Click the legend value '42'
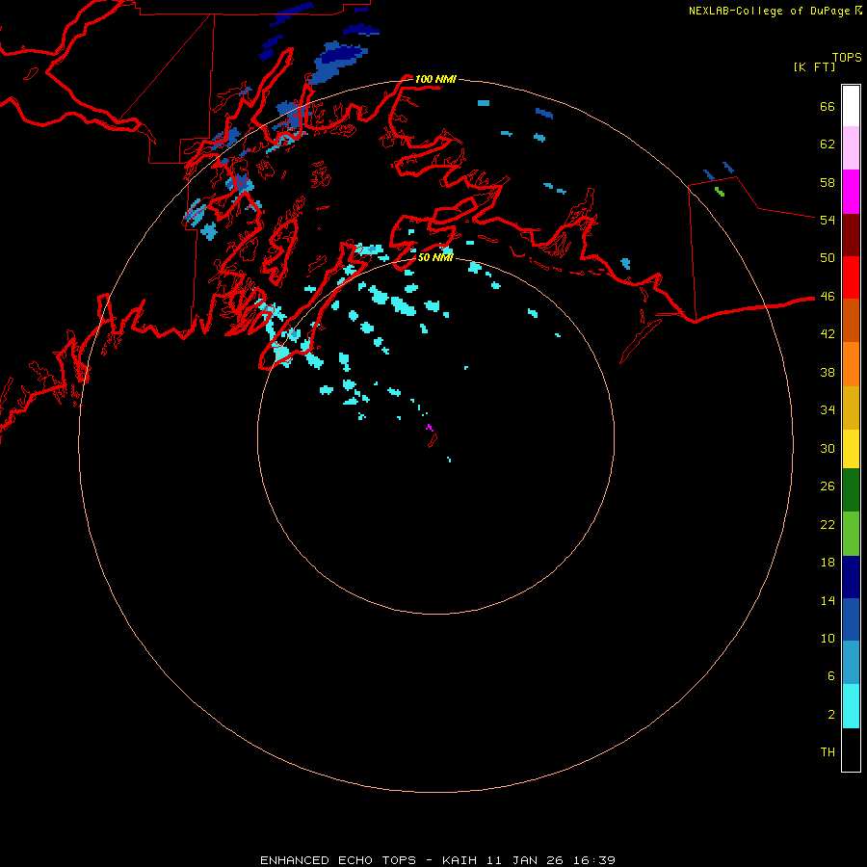867x867 pixels. (x=828, y=334)
